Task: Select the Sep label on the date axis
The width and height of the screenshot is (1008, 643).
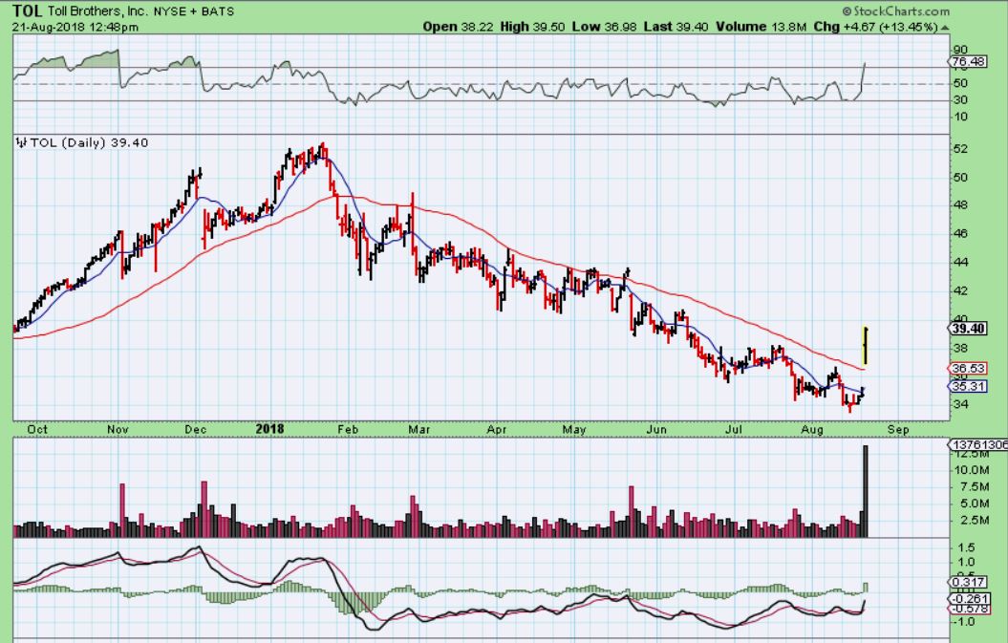Action: pyautogui.click(x=898, y=430)
